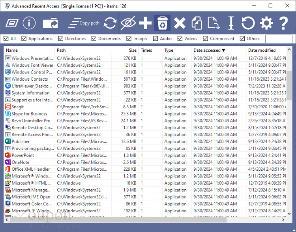This screenshot has height=232, width=296.
Task: Open settings gear icon
Action: point(266,23)
